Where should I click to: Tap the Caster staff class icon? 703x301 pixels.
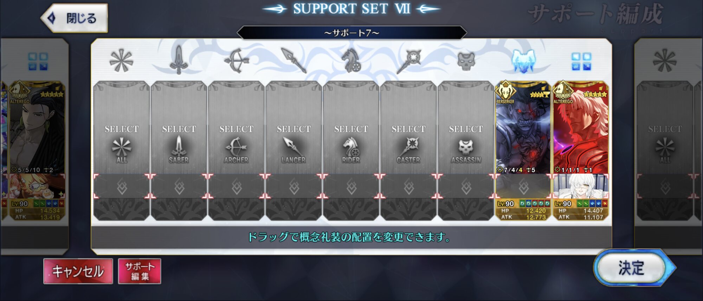[x=408, y=61]
